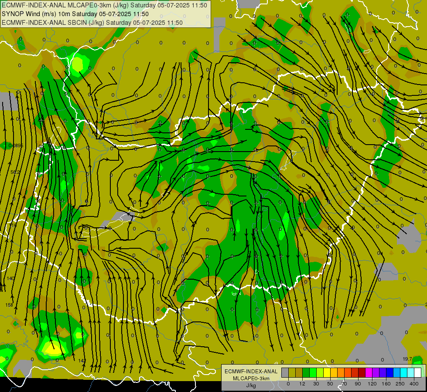Click the bright green legend swatch
The width and height of the screenshot is (427, 392).
tap(313, 372)
